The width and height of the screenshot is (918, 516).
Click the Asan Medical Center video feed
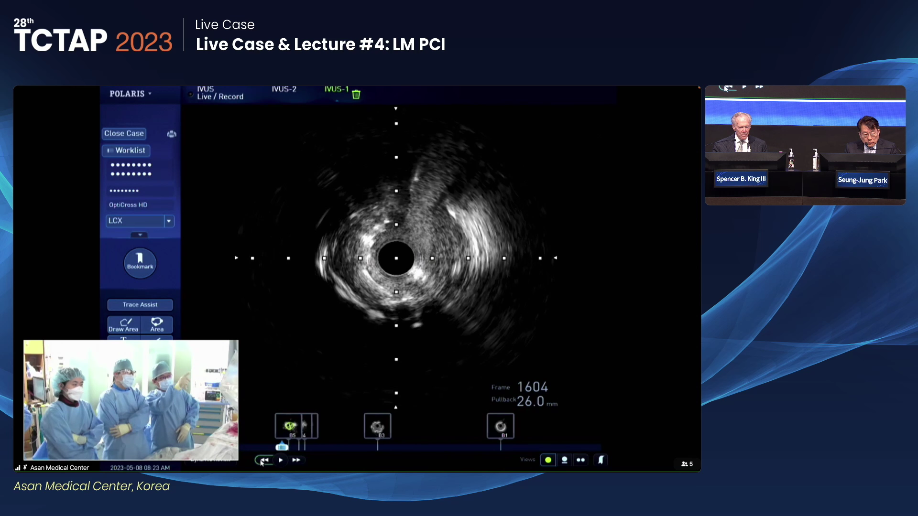pyautogui.click(x=131, y=400)
